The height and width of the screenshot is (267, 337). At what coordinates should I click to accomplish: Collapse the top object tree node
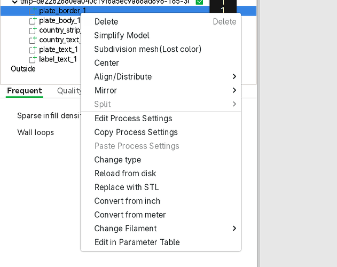click(x=14, y=2)
